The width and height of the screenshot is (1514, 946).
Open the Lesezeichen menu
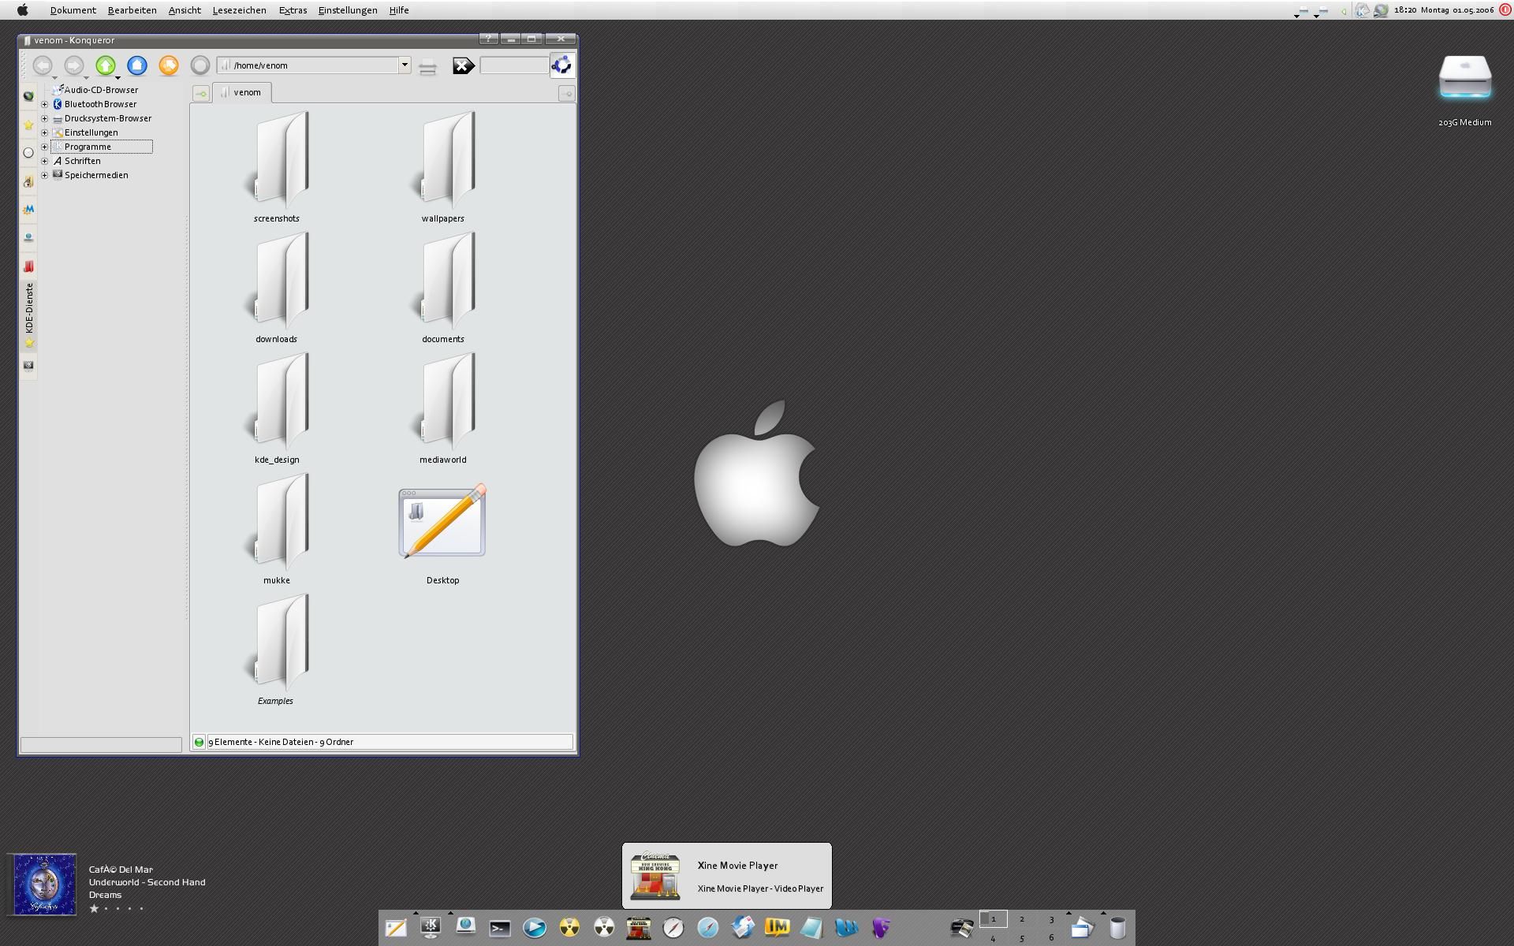239,10
